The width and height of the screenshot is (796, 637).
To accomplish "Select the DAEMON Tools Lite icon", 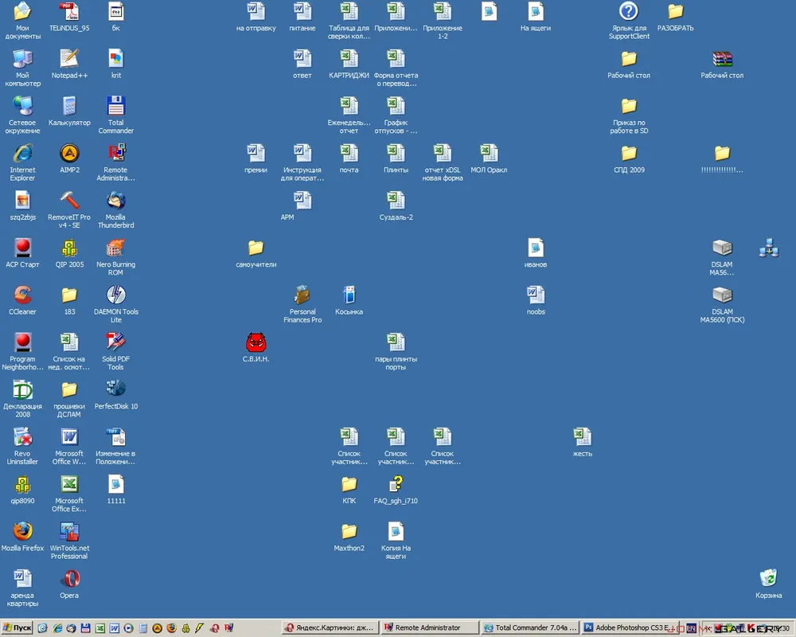I will [115, 295].
